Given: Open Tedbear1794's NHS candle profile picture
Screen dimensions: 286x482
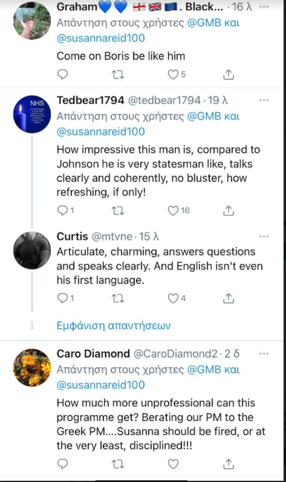Looking at the screenshot, I should click(32, 114).
